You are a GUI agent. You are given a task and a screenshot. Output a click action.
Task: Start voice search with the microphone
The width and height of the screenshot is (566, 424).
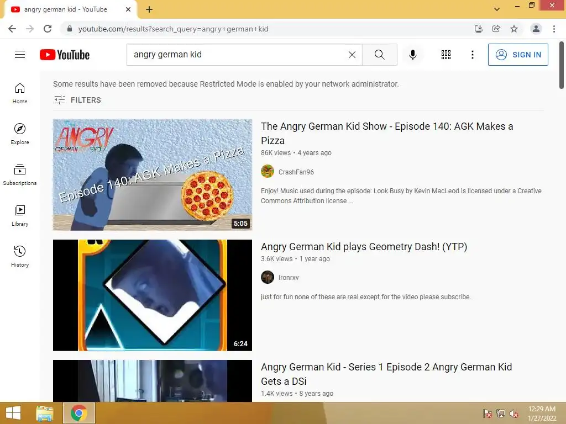(412, 55)
